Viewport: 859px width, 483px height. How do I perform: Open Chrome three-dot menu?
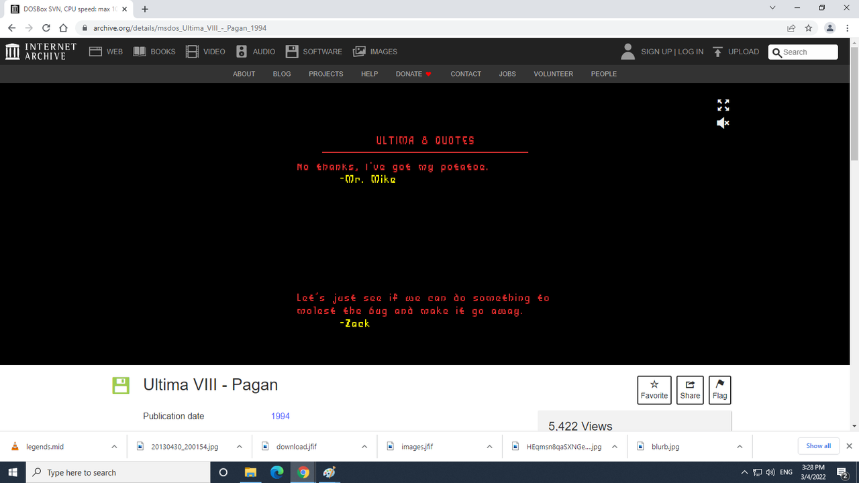[x=848, y=28]
